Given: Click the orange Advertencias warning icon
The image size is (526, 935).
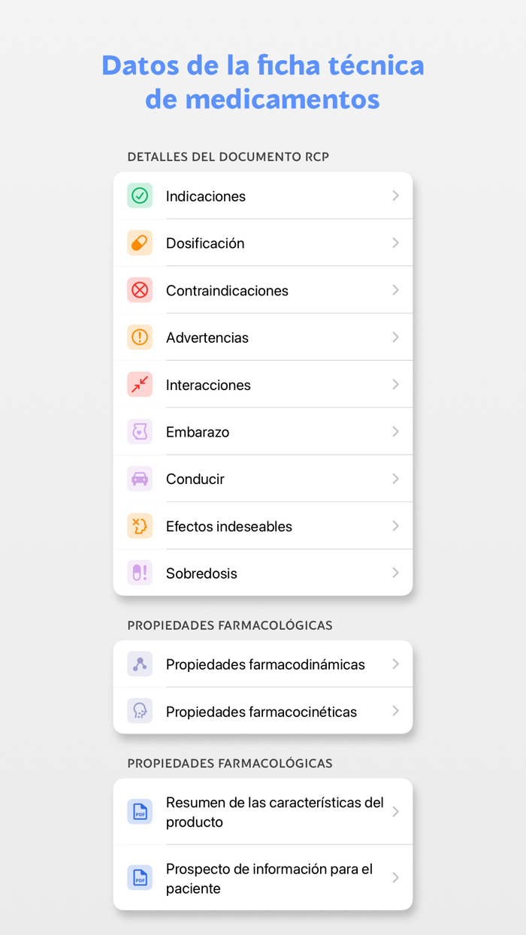Looking at the screenshot, I should (140, 337).
